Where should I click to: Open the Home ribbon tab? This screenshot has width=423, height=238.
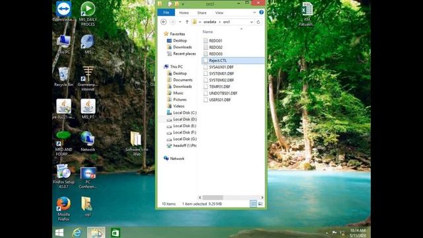click(x=184, y=13)
